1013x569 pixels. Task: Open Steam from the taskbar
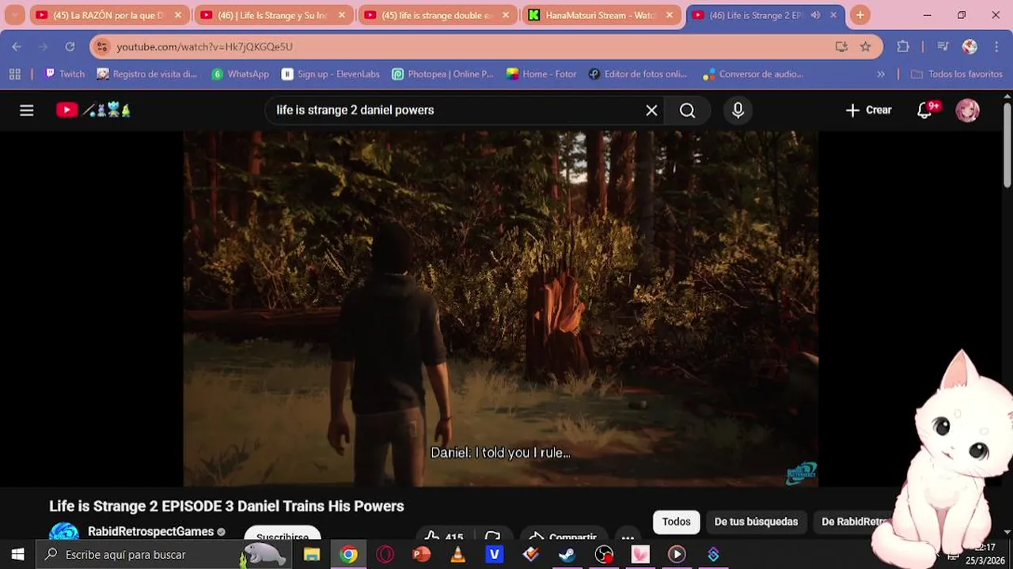coord(567,555)
